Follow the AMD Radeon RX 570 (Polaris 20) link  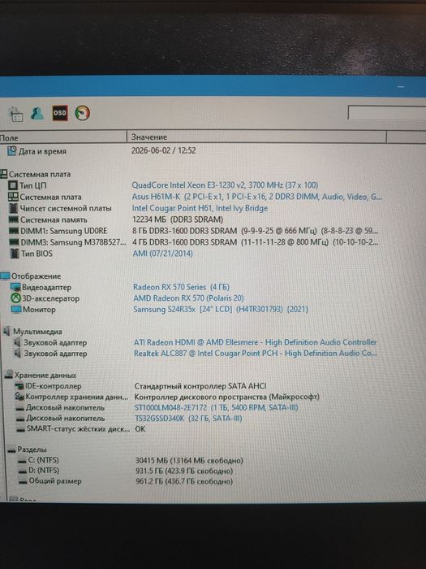click(188, 298)
